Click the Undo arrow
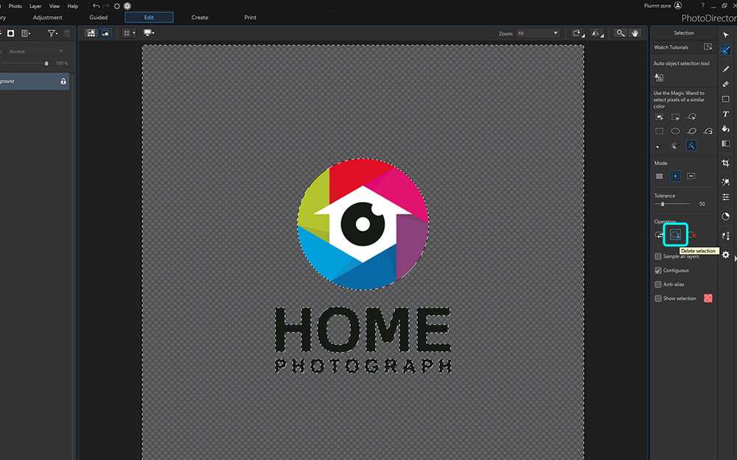This screenshot has width=737, height=460. pos(97,6)
